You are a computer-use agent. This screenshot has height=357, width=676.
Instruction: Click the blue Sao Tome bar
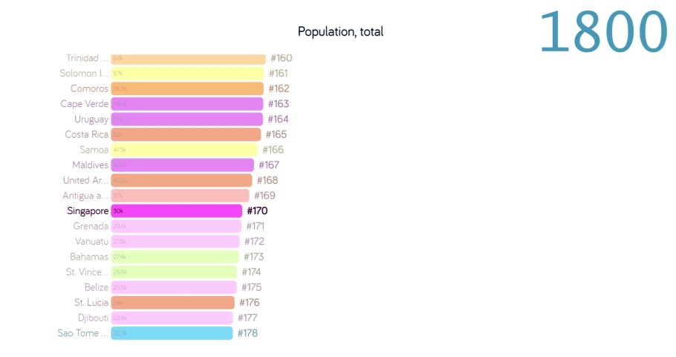[172, 333]
